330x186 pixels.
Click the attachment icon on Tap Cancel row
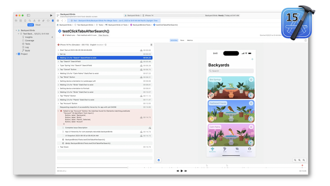[141, 70]
